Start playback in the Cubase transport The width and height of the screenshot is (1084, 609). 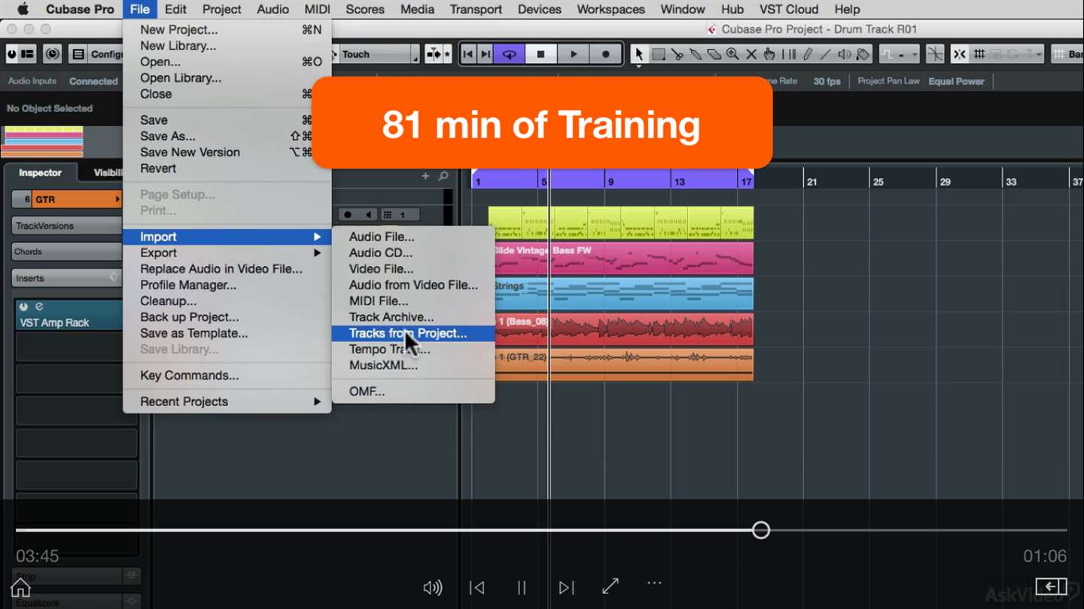click(573, 54)
